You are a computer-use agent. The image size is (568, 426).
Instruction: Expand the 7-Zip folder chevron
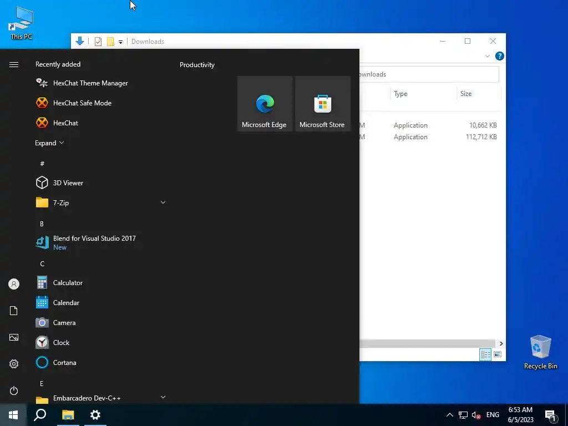pos(163,202)
